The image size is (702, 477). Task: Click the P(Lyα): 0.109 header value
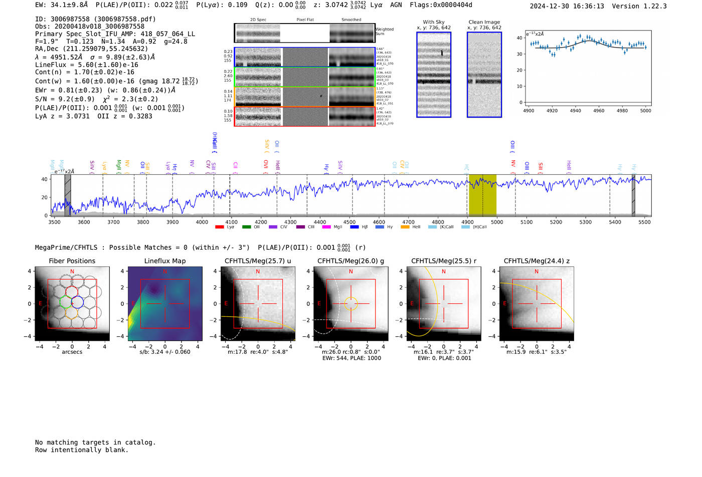pos(222,5)
